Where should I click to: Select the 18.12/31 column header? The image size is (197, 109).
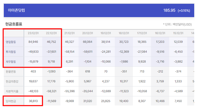(124, 33)
